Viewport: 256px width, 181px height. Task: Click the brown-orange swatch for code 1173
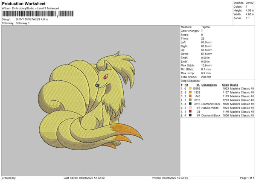point(190,96)
